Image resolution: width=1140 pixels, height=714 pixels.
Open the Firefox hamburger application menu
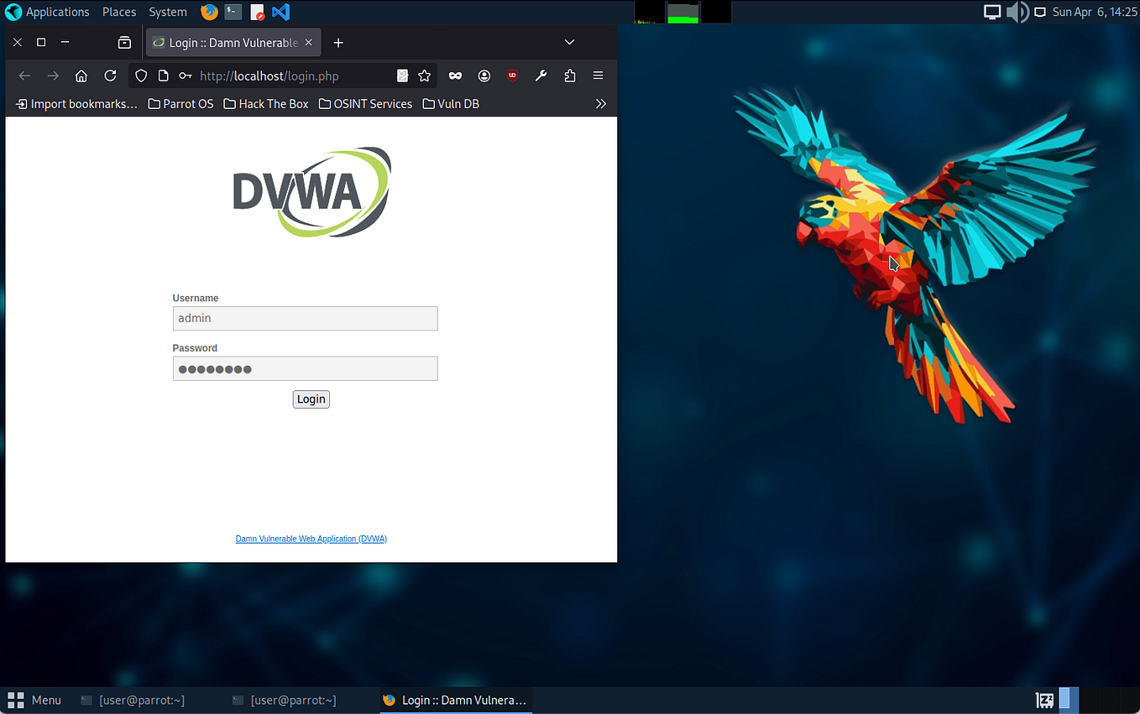(599, 76)
